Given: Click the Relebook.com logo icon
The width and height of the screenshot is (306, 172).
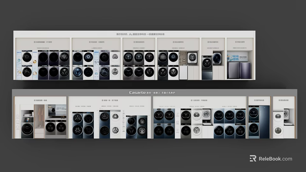Looking at the screenshot, I should click(x=253, y=158).
